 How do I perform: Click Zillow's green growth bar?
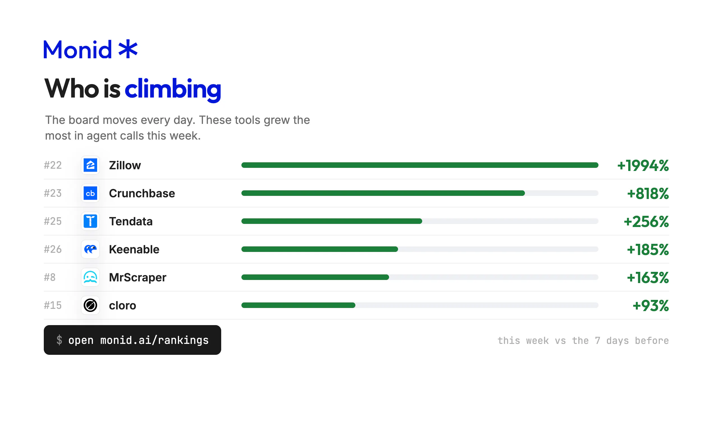point(420,165)
